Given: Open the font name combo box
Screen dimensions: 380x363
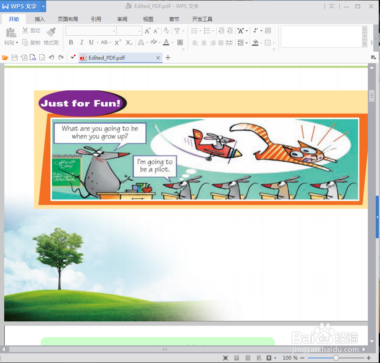Looking at the screenshot, I should point(91,31).
